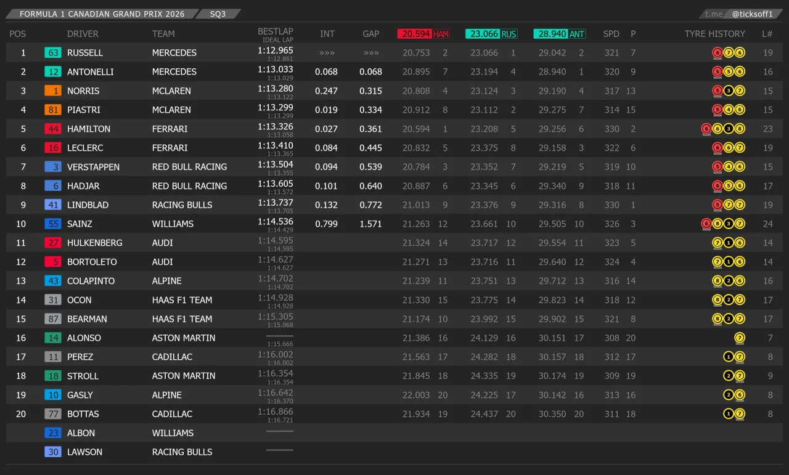789x475 pixels.
Task: Click the DRIVER column header
Action: [x=83, y=34]
